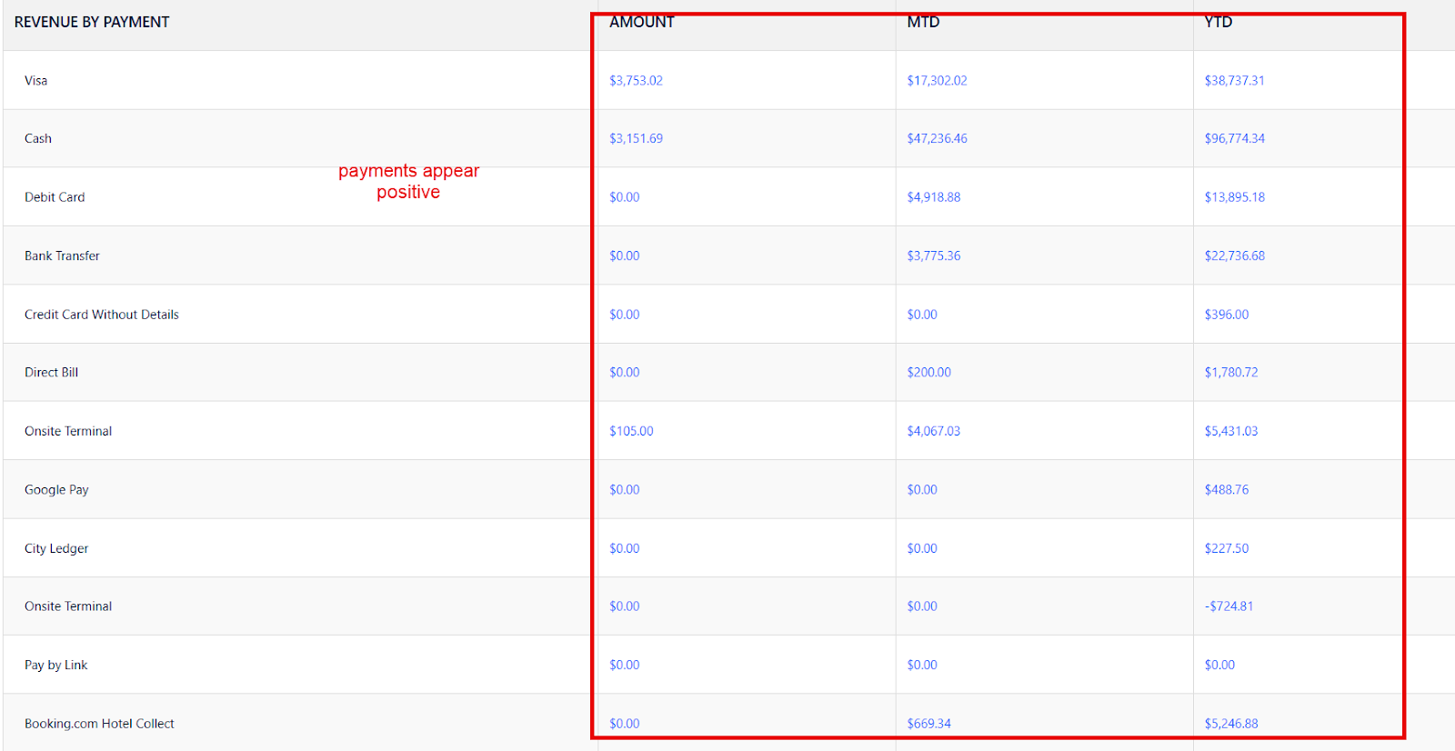Viewport: 1455px width, 751px height.
Task: Click Credit Card Without Details YTD $396.00
Action: click(1226, 315)
